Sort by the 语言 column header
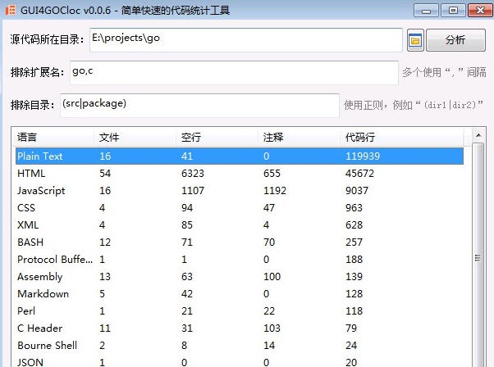Screen dimensions: 494x367 pyautogui.click(x=53, y=137)
